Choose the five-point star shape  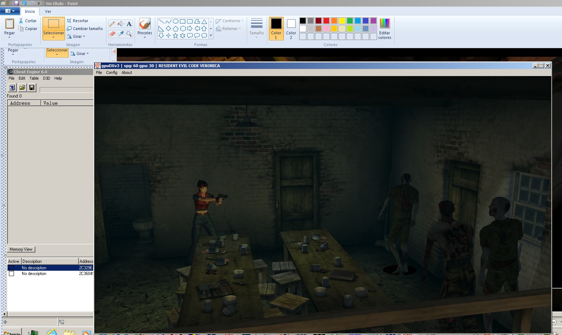click(x=175, y=36)
